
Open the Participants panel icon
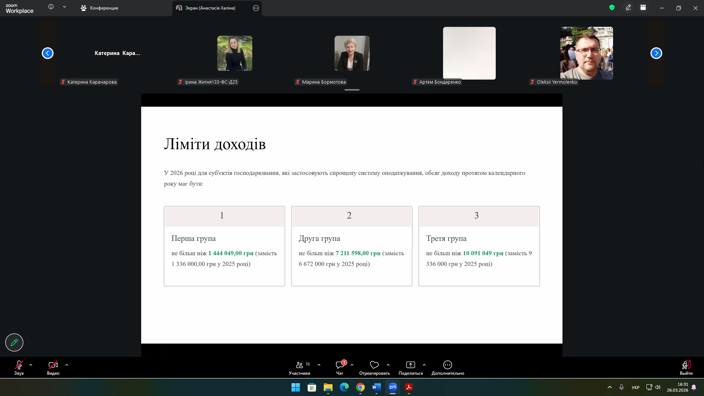click(x=300, y=365)
